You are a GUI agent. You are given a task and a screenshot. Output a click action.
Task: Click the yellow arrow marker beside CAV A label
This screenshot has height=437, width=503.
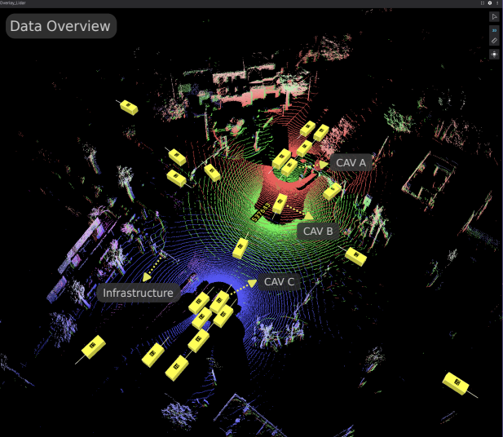click(x=323, y=164)
